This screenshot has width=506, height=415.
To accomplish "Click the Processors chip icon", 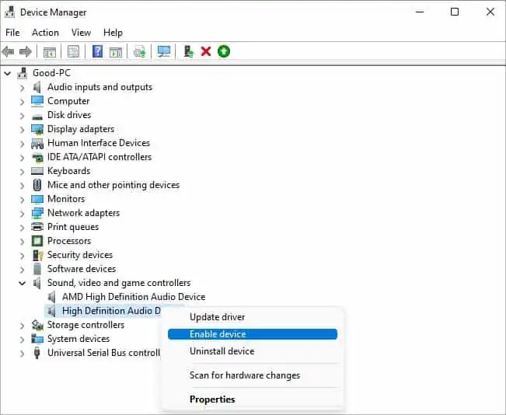I will (x=37, y=241).
